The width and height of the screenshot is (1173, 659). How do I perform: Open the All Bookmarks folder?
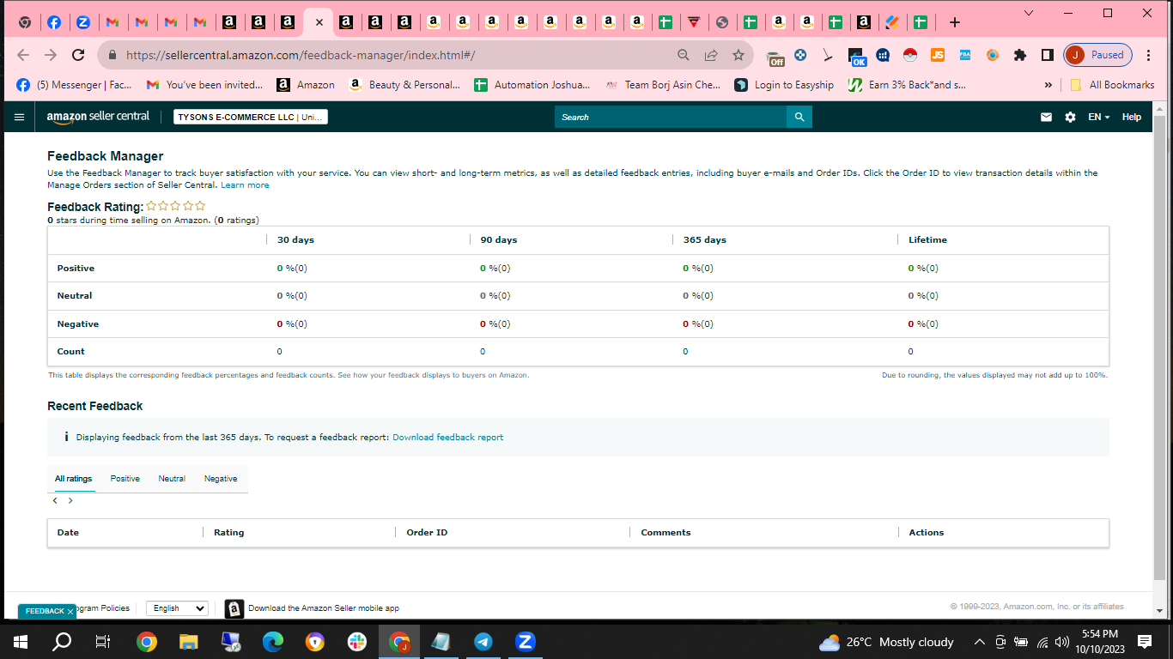(1112, 85)
